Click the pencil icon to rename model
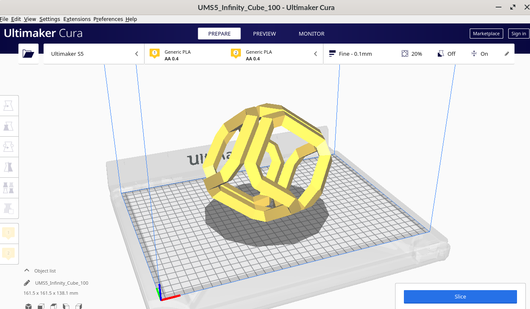The image size is (530, 309). coord(27,283)
